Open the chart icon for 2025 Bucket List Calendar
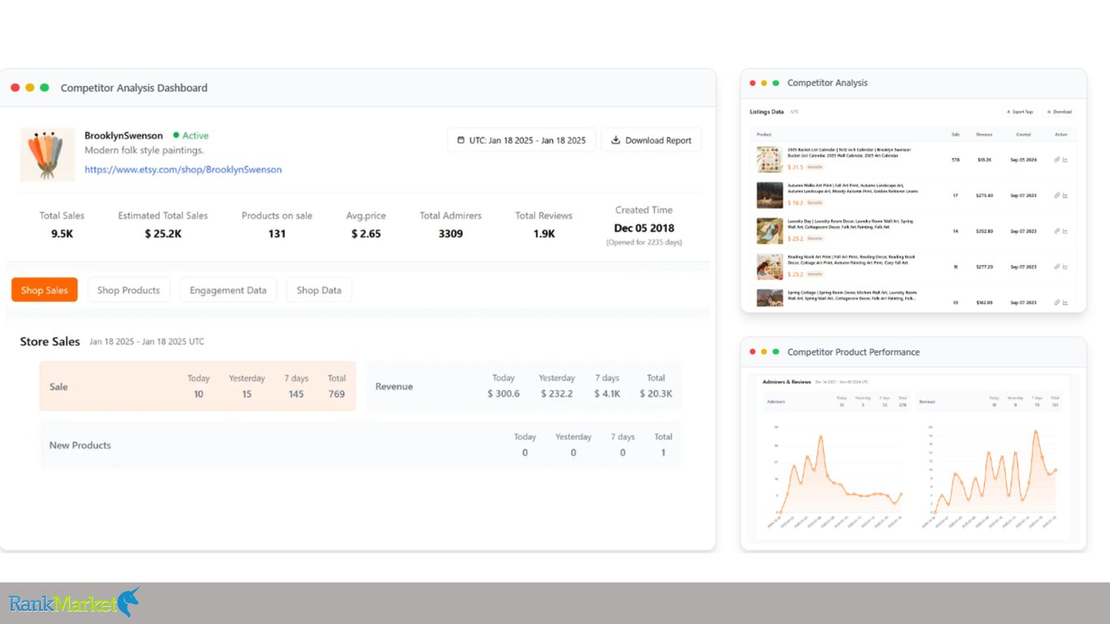The image size is (1110, 624). click(x=1065, y=160)
